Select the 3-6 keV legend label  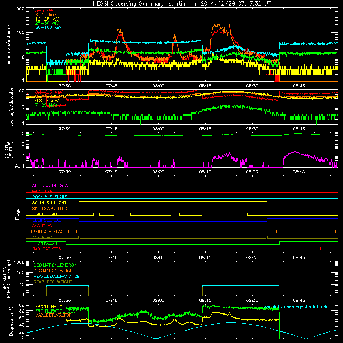[44, 10]
